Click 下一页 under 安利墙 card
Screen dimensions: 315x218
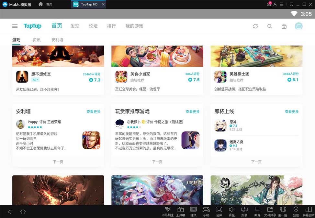[x=58, y=162]
